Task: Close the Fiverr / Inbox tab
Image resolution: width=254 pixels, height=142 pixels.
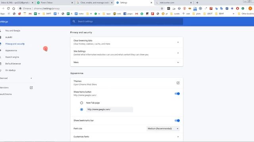Action: pos(72,3)
